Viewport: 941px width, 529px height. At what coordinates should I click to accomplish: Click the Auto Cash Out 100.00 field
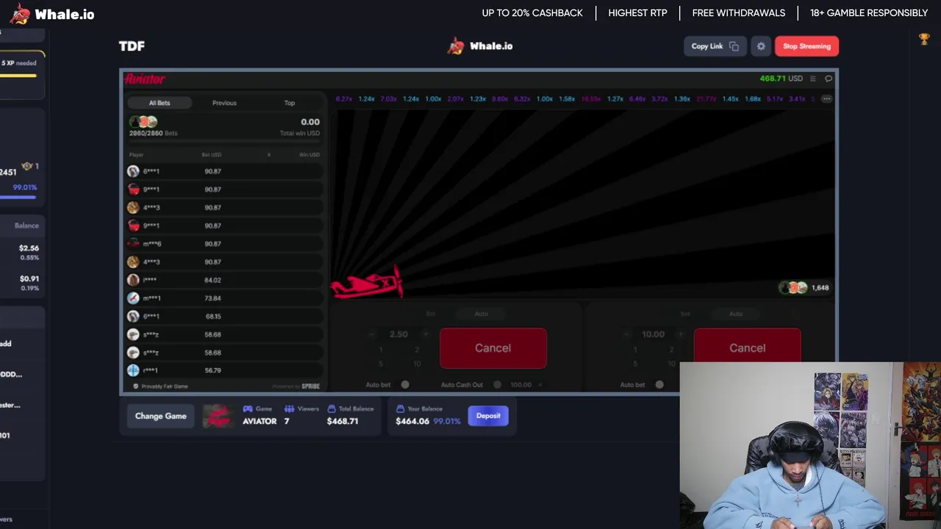[x=521, y=385]
